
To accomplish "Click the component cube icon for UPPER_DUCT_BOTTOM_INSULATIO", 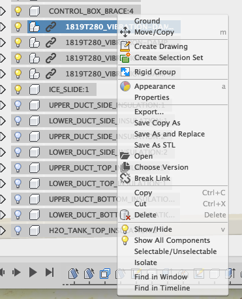I will tap(35, 199).
